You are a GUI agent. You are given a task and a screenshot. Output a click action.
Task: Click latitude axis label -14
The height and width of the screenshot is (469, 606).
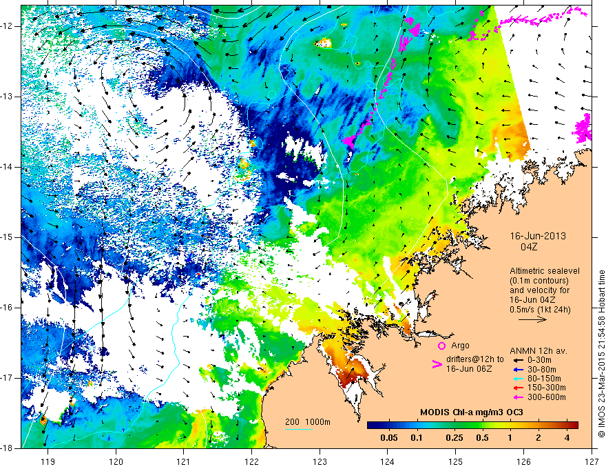click(x=8, y=167)
